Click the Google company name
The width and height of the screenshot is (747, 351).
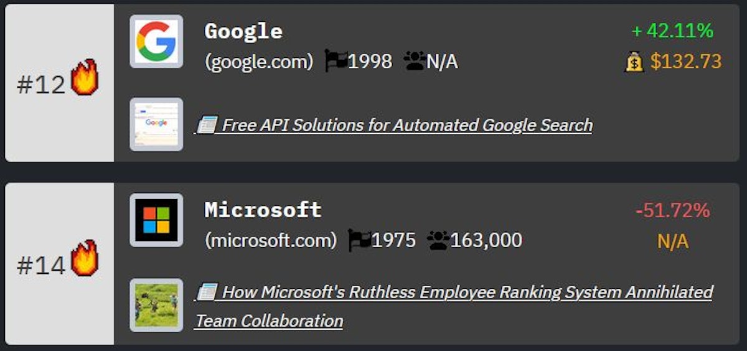coord(243,31)
